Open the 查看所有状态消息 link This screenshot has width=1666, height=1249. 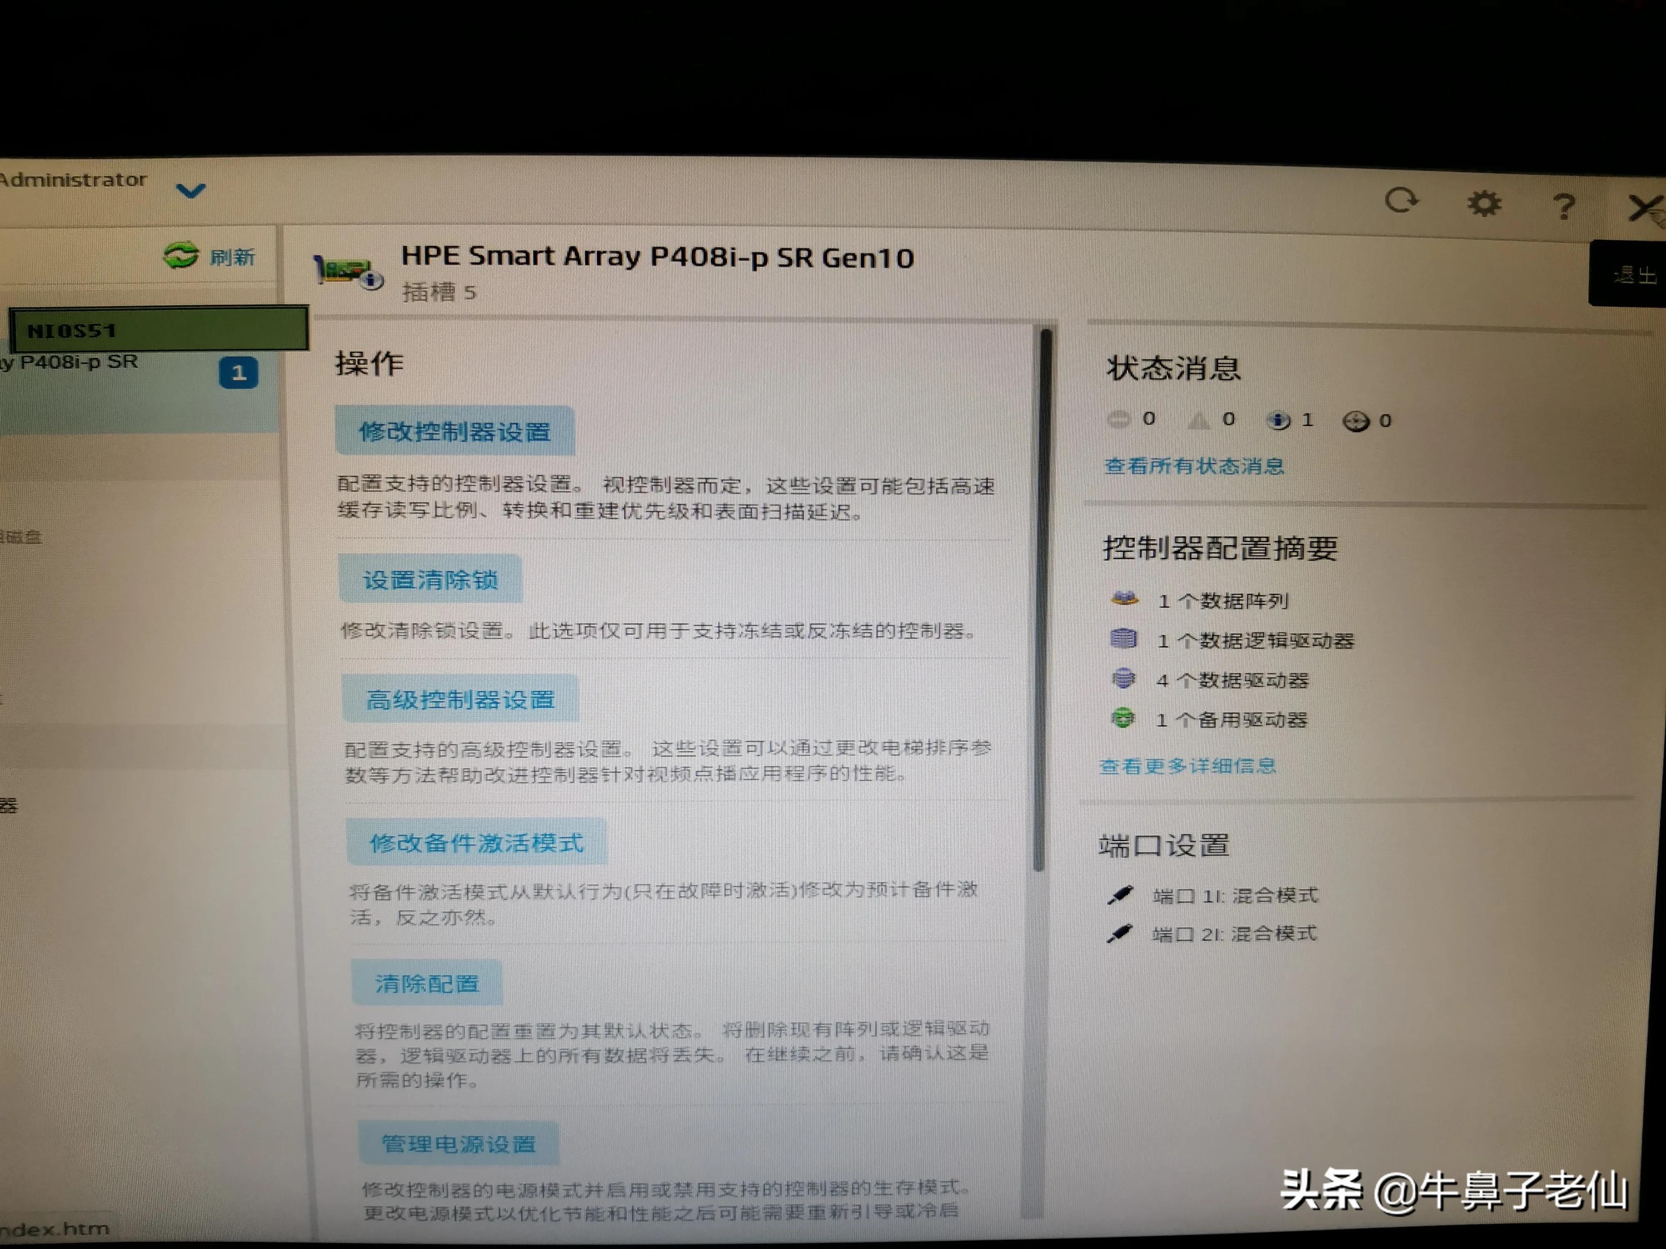1194,466
